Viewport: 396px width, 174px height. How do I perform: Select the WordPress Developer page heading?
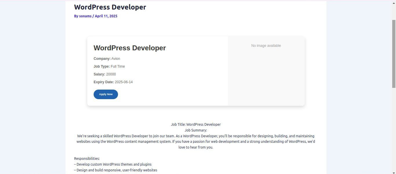110,7
